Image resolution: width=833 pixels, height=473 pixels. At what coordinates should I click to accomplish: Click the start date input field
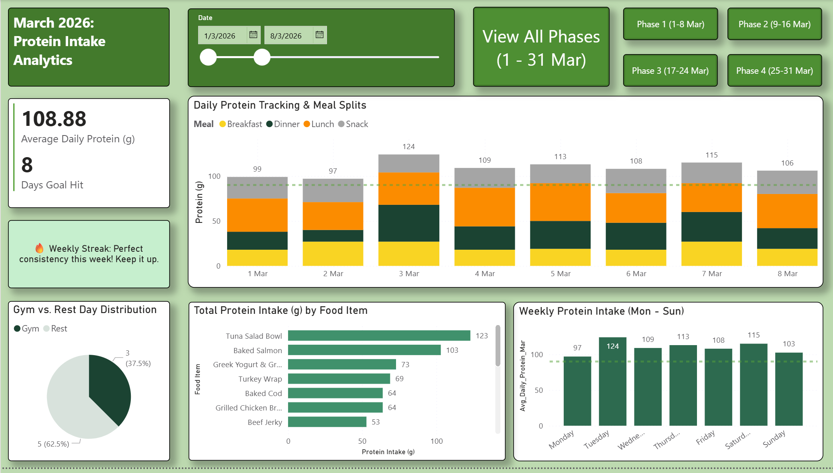(223, 36)
